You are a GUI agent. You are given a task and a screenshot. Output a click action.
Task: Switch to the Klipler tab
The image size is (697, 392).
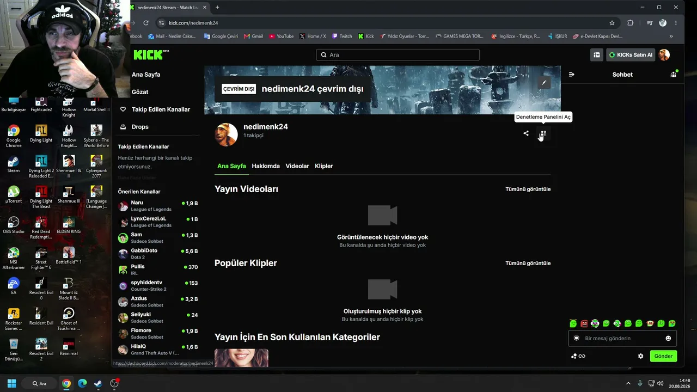tap(324, 166)
